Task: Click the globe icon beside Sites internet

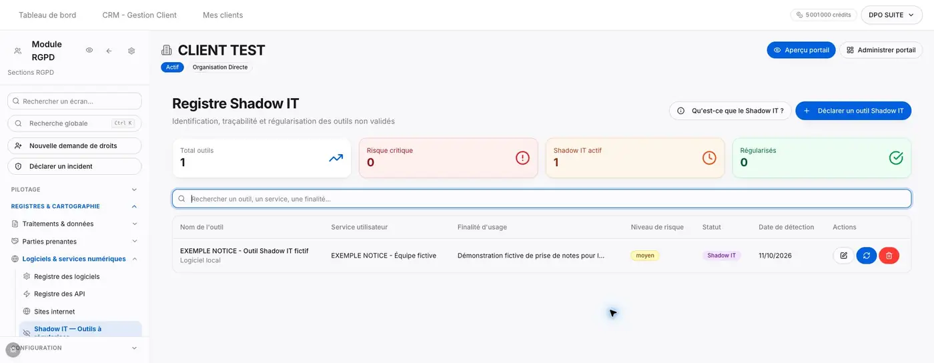Action: point(27,312)
